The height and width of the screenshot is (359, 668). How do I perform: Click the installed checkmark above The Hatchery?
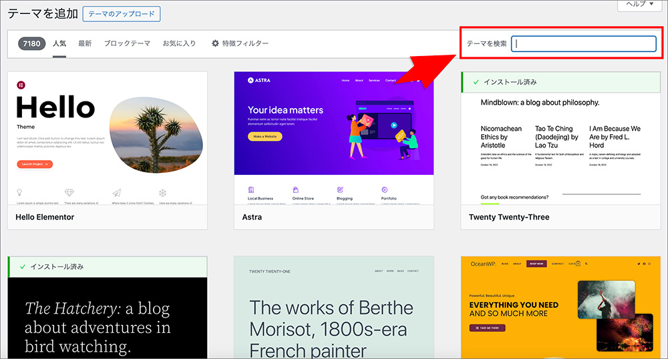(x=23, y=267)
